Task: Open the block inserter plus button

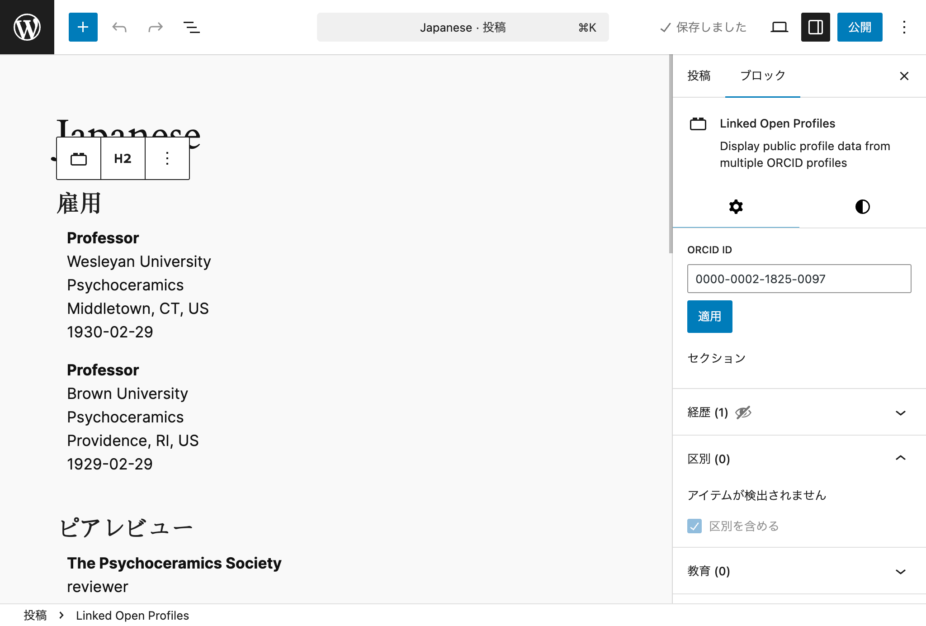Action: tap(83, 27)
